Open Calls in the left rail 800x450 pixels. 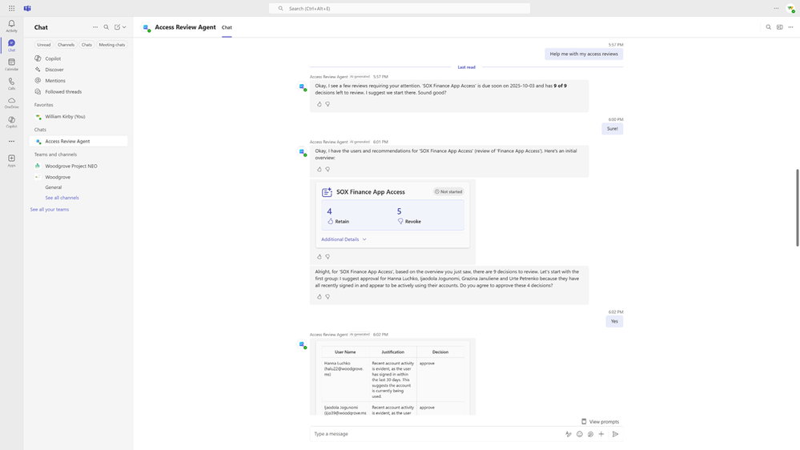pyautogui.click(x=11, y=83)
